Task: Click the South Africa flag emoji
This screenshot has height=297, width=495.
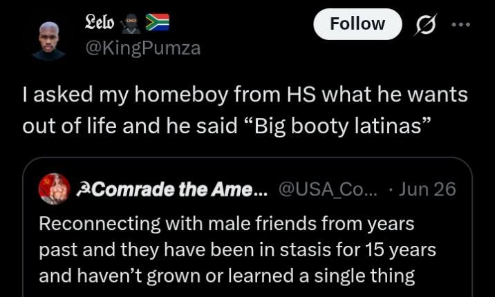Action: 157,22
